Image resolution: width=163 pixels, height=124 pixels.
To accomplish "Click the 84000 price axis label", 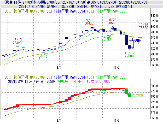I will [x=155, y=16].
